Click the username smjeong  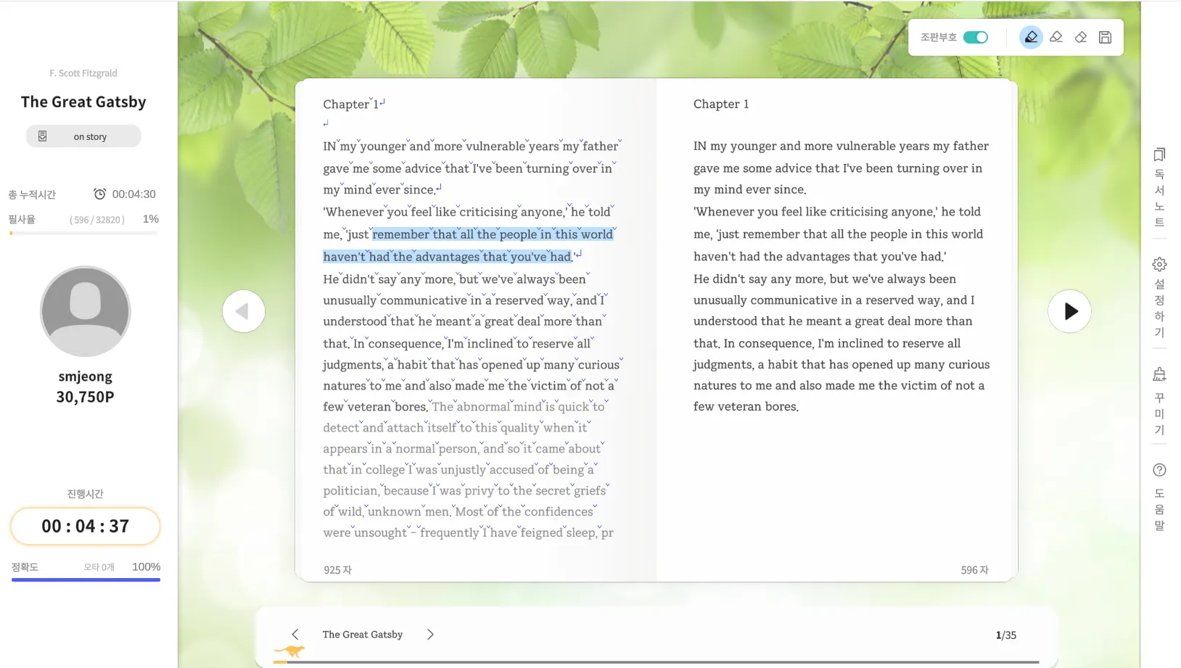(x=85, y=376)
